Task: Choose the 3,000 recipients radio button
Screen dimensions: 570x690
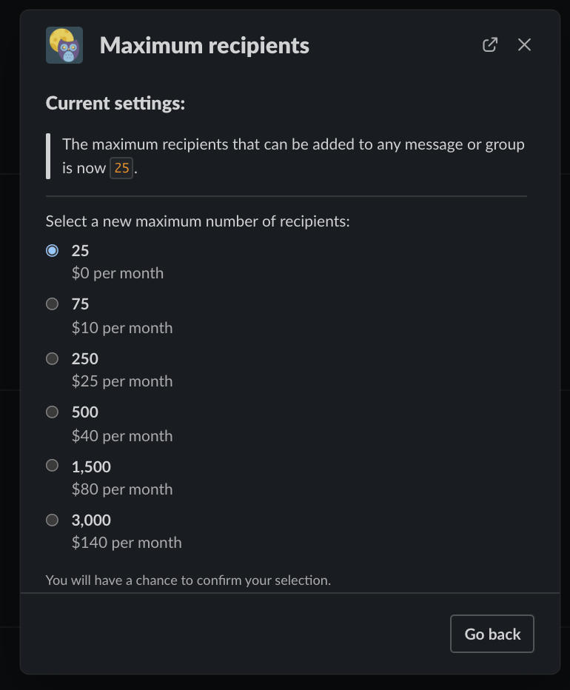Action: [x=52, y=520]
